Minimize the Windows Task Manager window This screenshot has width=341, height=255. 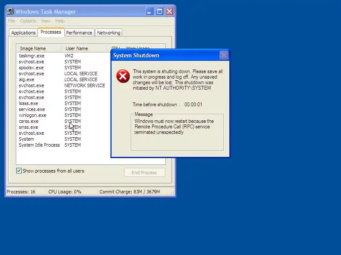coord(150,11)
